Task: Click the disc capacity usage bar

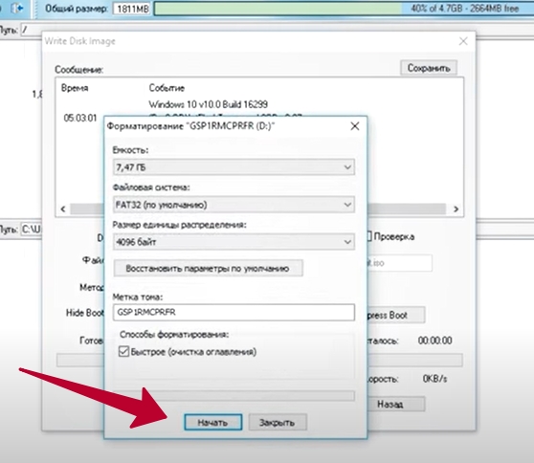Action: (x=343, y=9)
